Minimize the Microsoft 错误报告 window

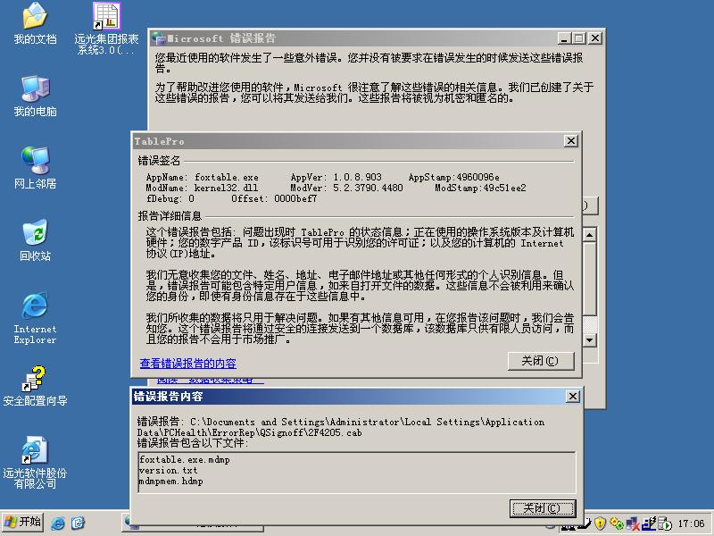pos(564,38)
